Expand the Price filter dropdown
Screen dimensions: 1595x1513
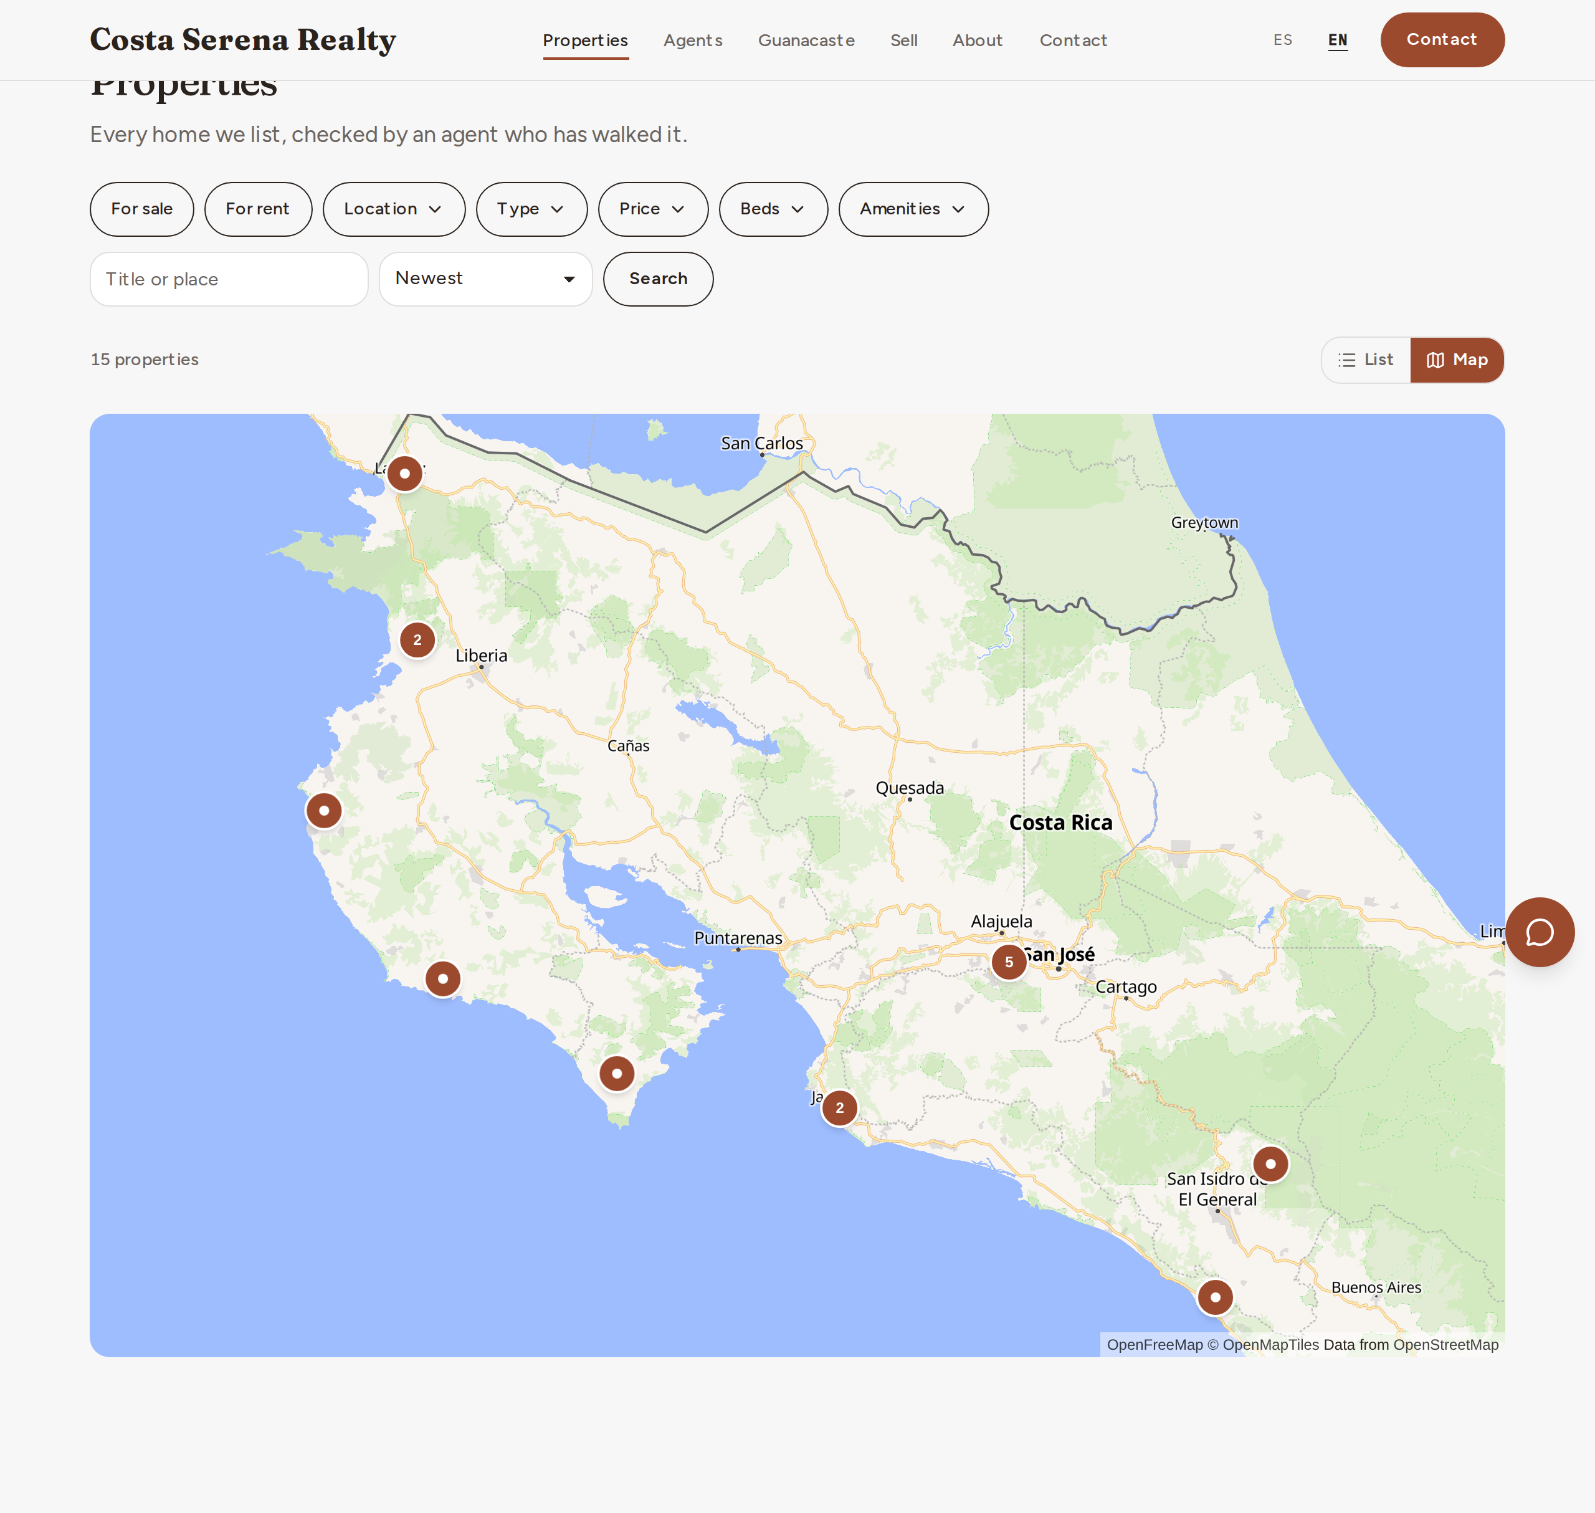point(653,209)
